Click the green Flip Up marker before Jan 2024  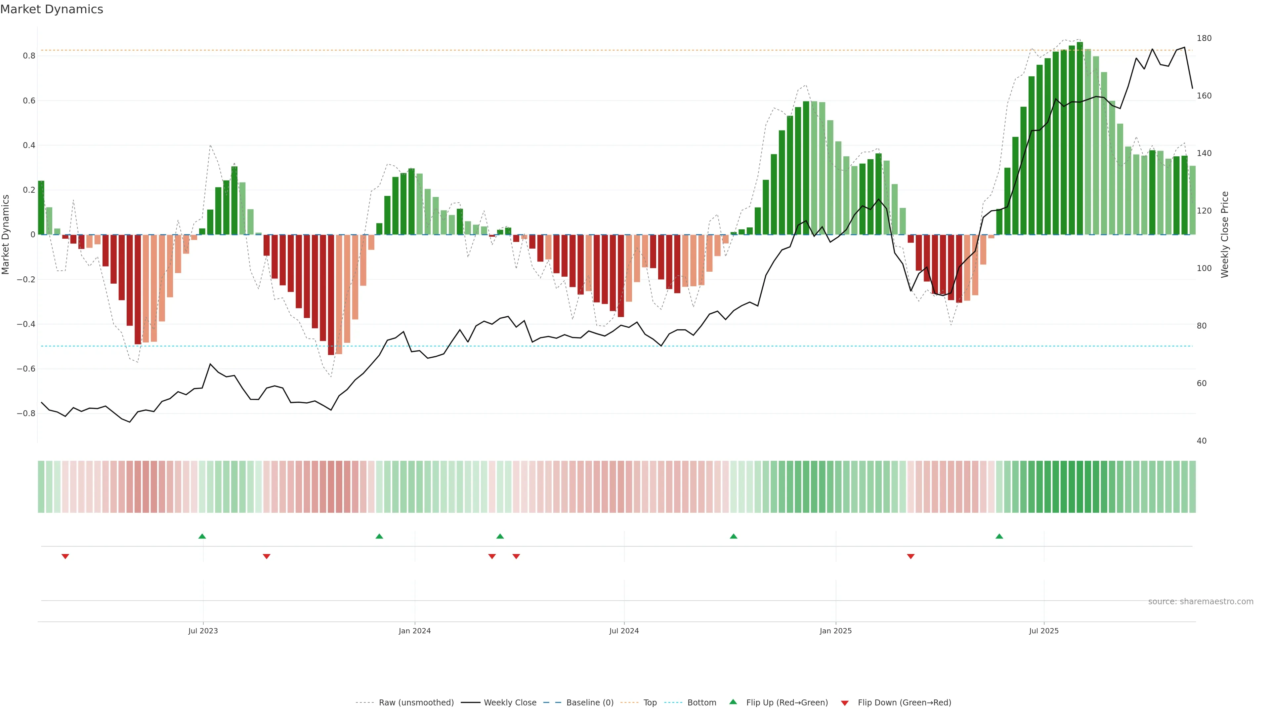379,536
